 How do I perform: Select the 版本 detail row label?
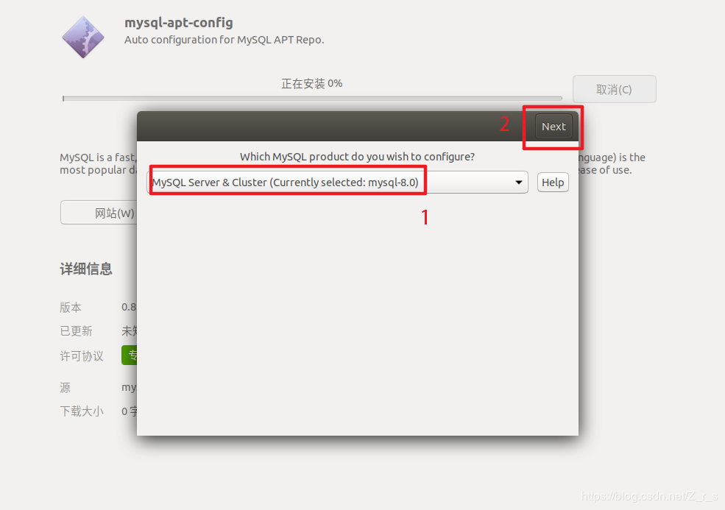click(x=70, y=307)
